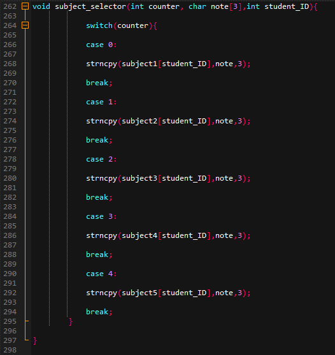The height and width of the screenshot is (355, 335).
Task: Click student_ID parameter in function header
Action: (x=287, y=7)
